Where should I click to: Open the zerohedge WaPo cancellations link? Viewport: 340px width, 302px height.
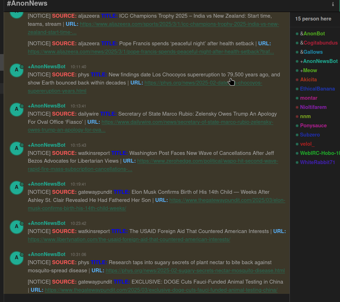(x=208, y=161)
